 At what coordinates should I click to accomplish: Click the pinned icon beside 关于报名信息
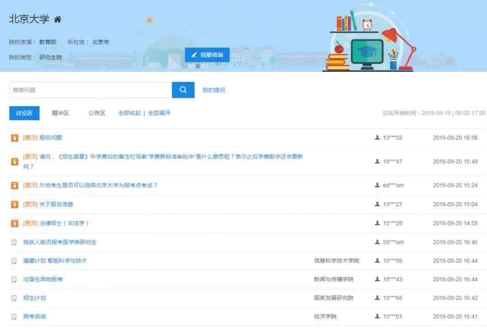point(14,204)
